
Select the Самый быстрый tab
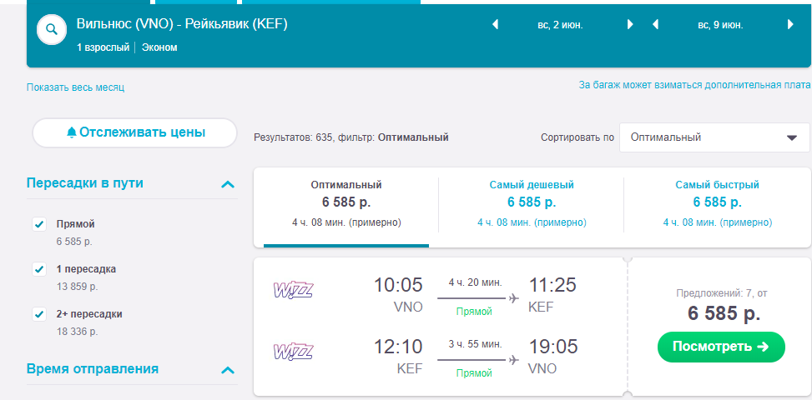[x=717, y=202]
